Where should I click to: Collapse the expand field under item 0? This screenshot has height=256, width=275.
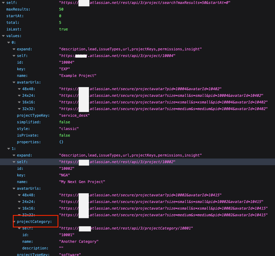(x=14, y=49)
